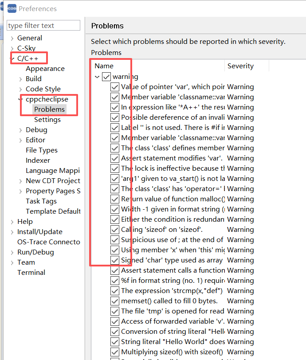Uncheck "The expression 'strcmp(x,"def")'" checkbox
Image resolution: width=306 pixels, height=360 pixels.
114,291
